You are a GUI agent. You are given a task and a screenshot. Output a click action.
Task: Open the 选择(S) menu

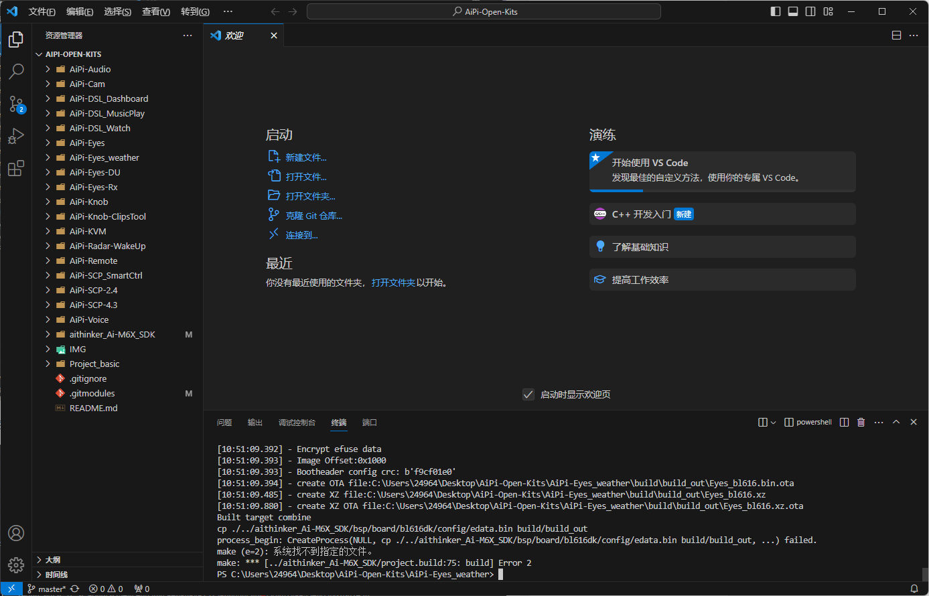(x=118, y=11)
